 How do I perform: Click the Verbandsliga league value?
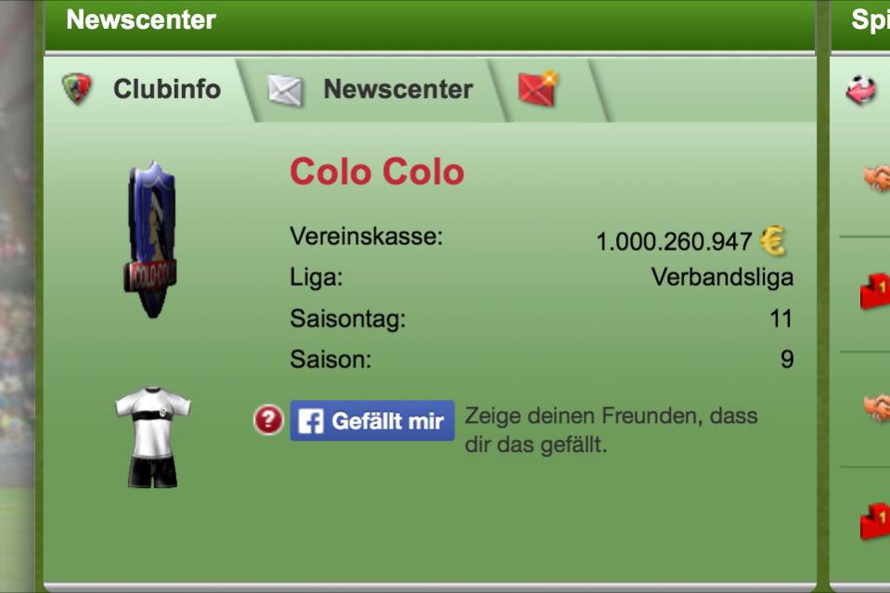point(722,277)
